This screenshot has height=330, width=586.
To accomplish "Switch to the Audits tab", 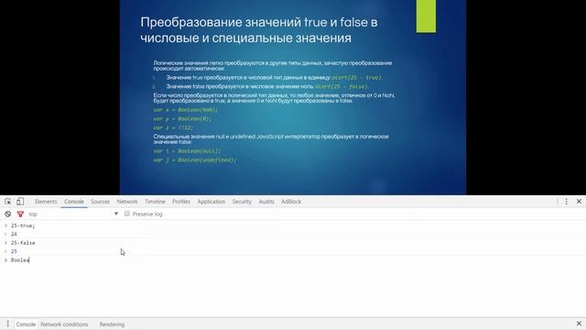I will [x=266, y=202].
